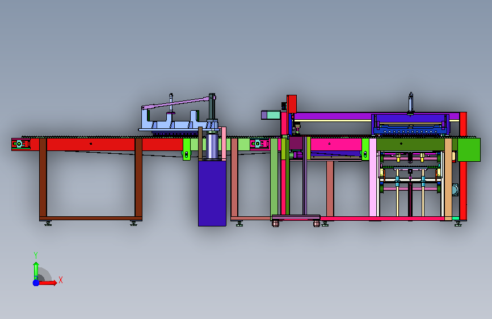Select the brown bottom crossbar of the left frame
This screenshot has height=319, width=492.
coord(91,218)
